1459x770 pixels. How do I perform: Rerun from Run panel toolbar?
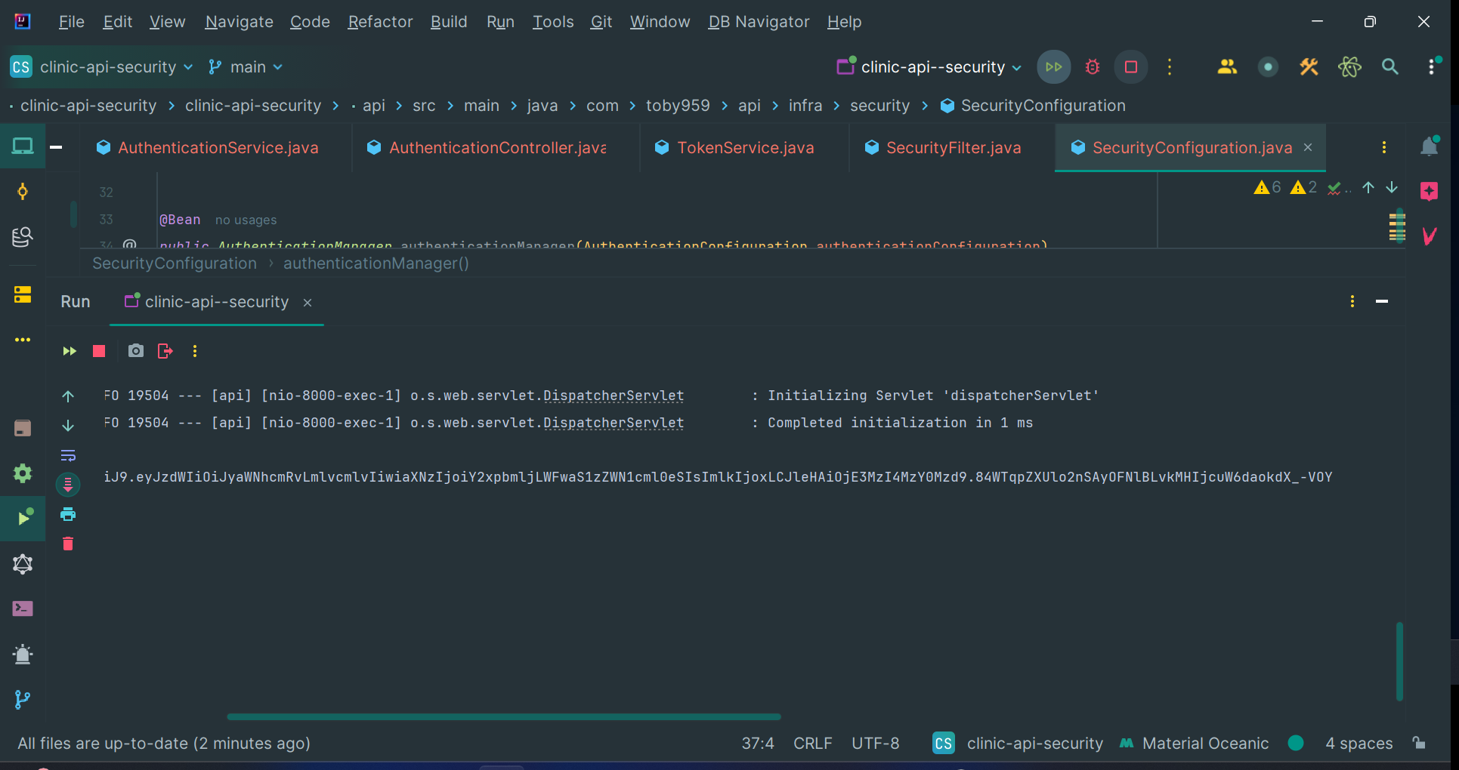70,351
